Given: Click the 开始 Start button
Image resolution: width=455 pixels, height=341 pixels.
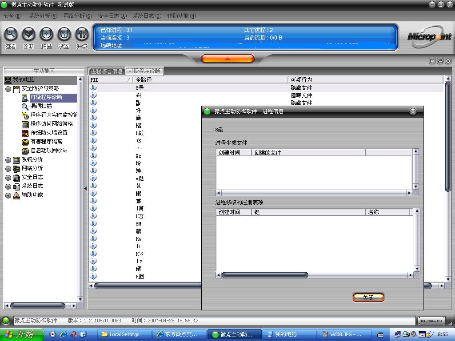Looking at the screenshot, I should click(22, 334).
